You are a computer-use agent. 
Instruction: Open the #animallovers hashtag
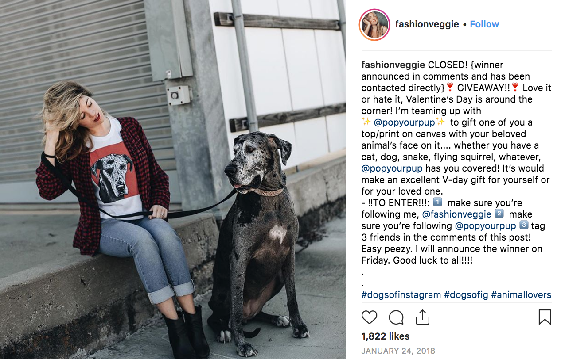[521, 295]
